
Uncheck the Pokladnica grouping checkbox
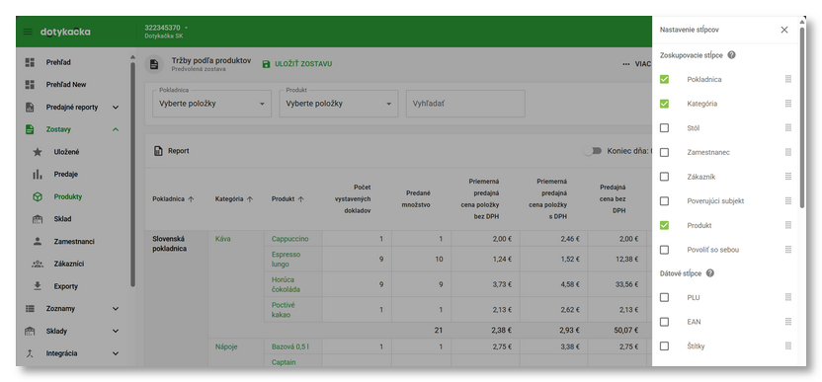click(x=664, y=79)
